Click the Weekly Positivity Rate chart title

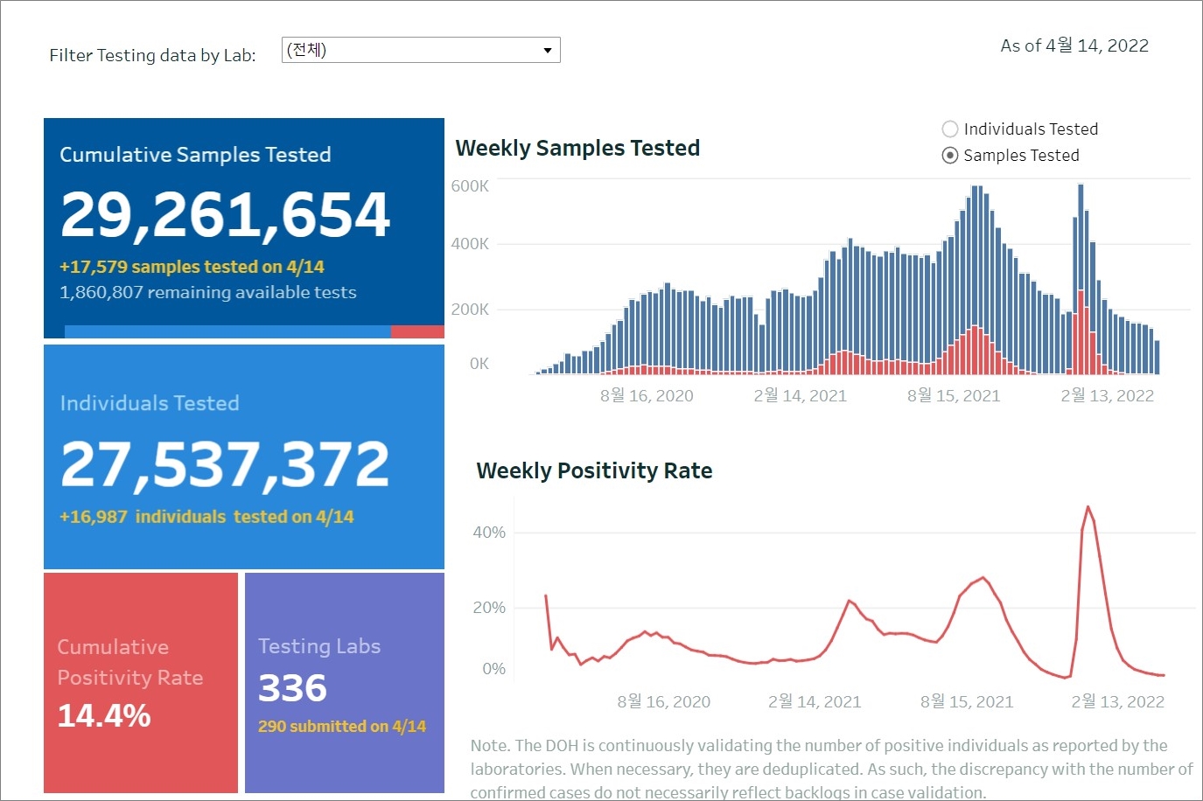(594, 470)
